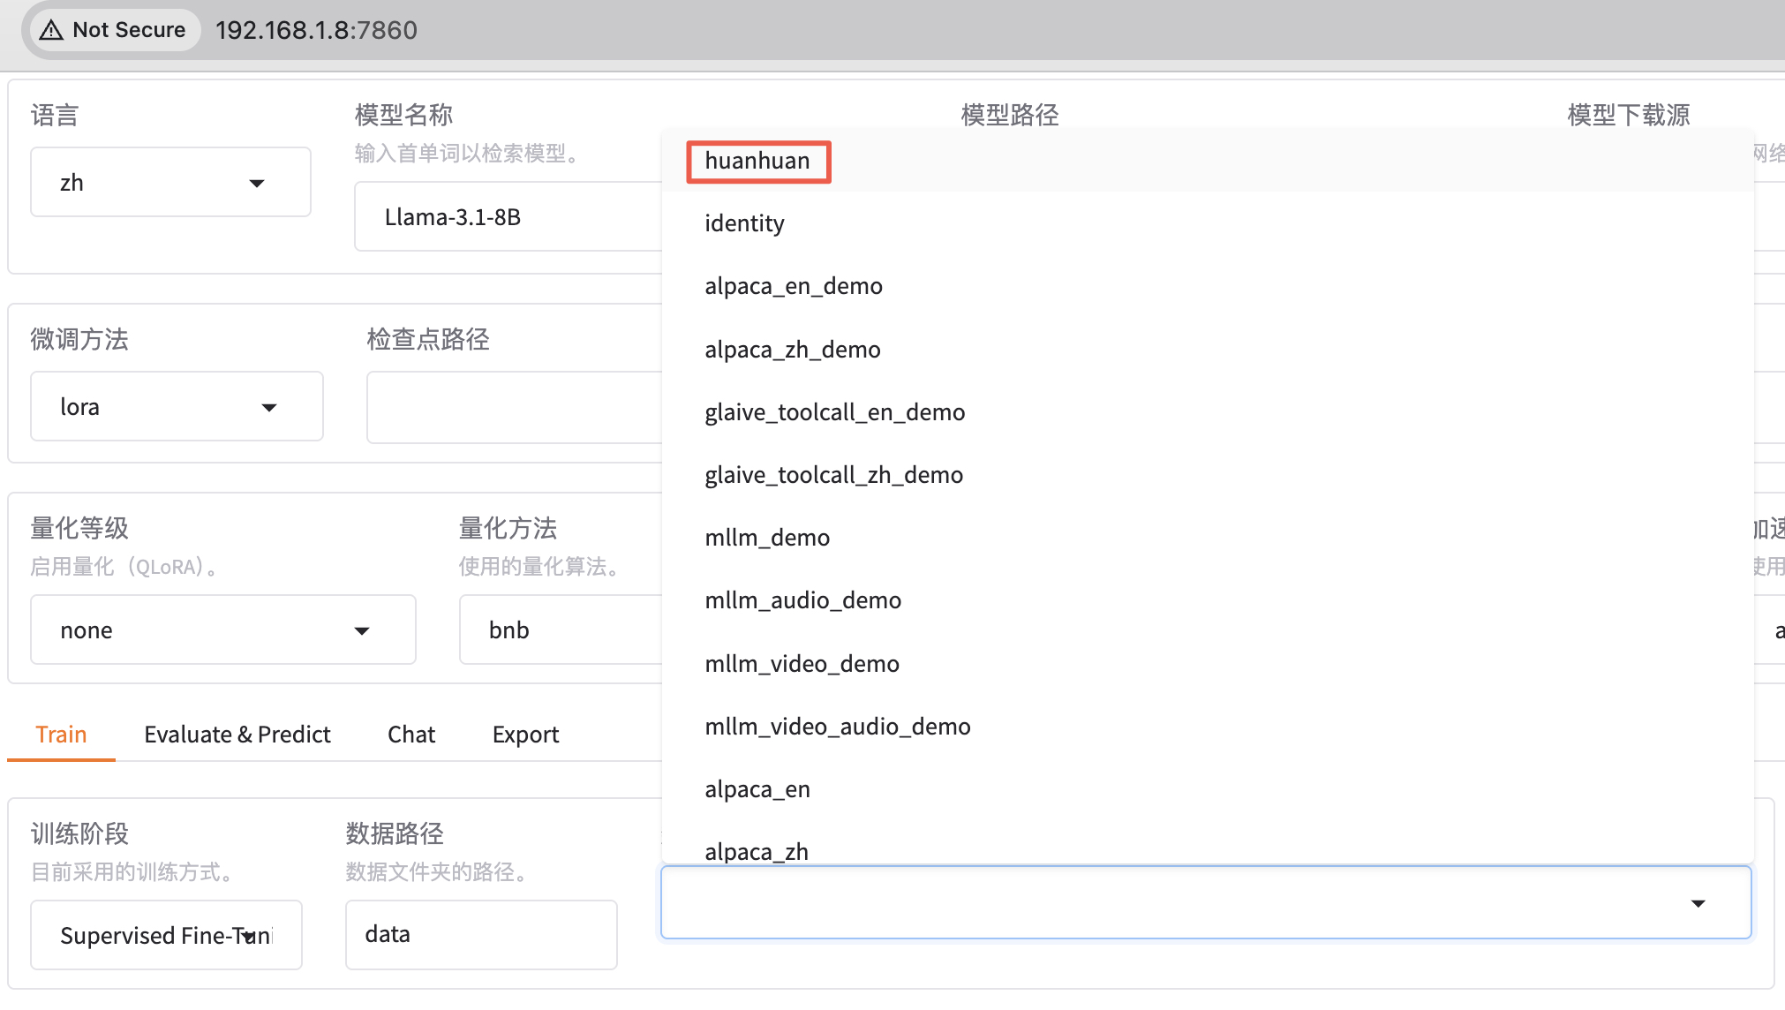Choose the identity dataset option
The width and height of the screenshot is (1785, 1010).
coord(744,223)
